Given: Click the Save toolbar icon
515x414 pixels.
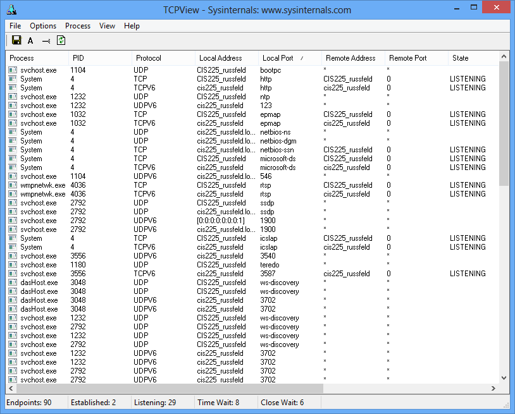Looking at the screenshot, I should tap(16, 40).
